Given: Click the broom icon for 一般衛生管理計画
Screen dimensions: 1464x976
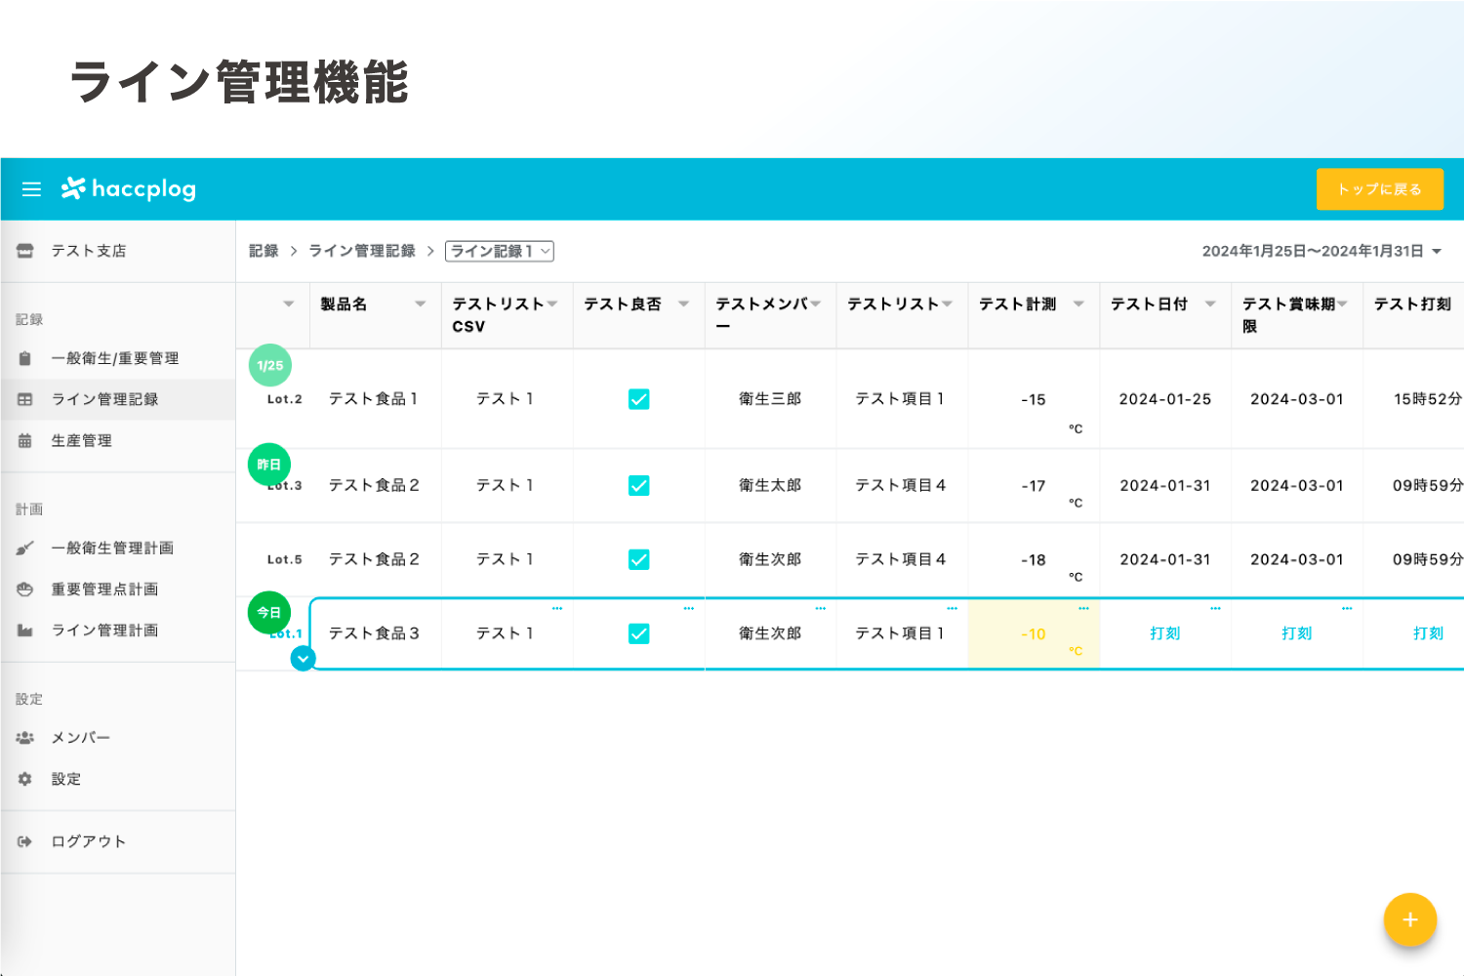Looking at the screenshot, I should [25, 548].
